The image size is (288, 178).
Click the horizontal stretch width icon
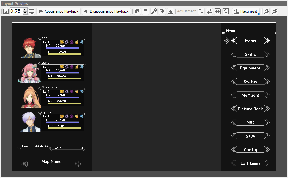click(x=218, y=11)
